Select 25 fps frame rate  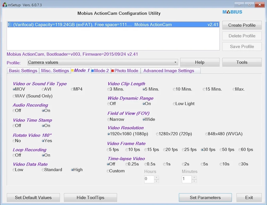pyautogui.click(x=189, y=150)
